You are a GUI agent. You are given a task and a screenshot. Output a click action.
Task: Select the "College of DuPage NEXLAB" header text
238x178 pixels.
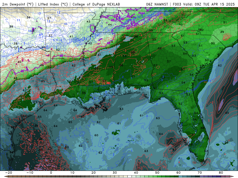[96, 4]
